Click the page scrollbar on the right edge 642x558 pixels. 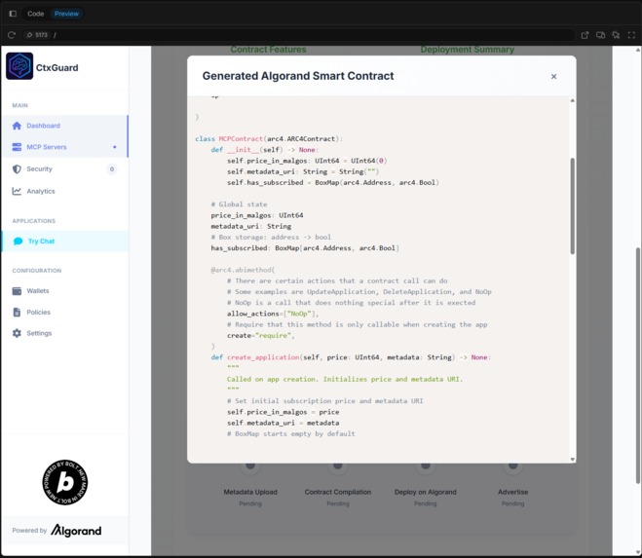click(638, 365)
